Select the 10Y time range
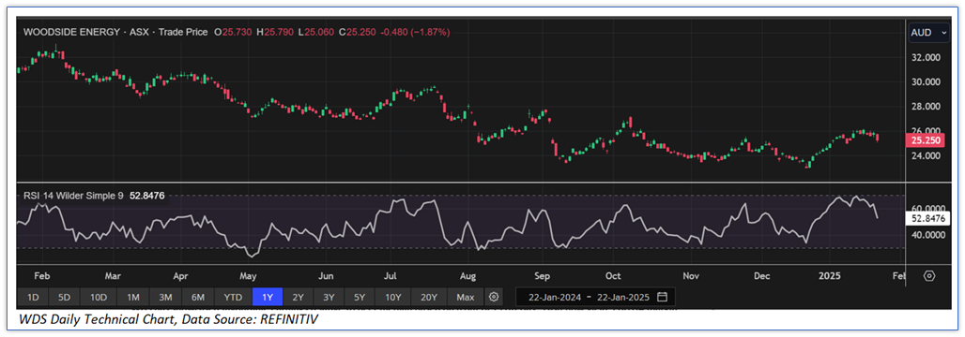965x337 pixels. (392, 297)
